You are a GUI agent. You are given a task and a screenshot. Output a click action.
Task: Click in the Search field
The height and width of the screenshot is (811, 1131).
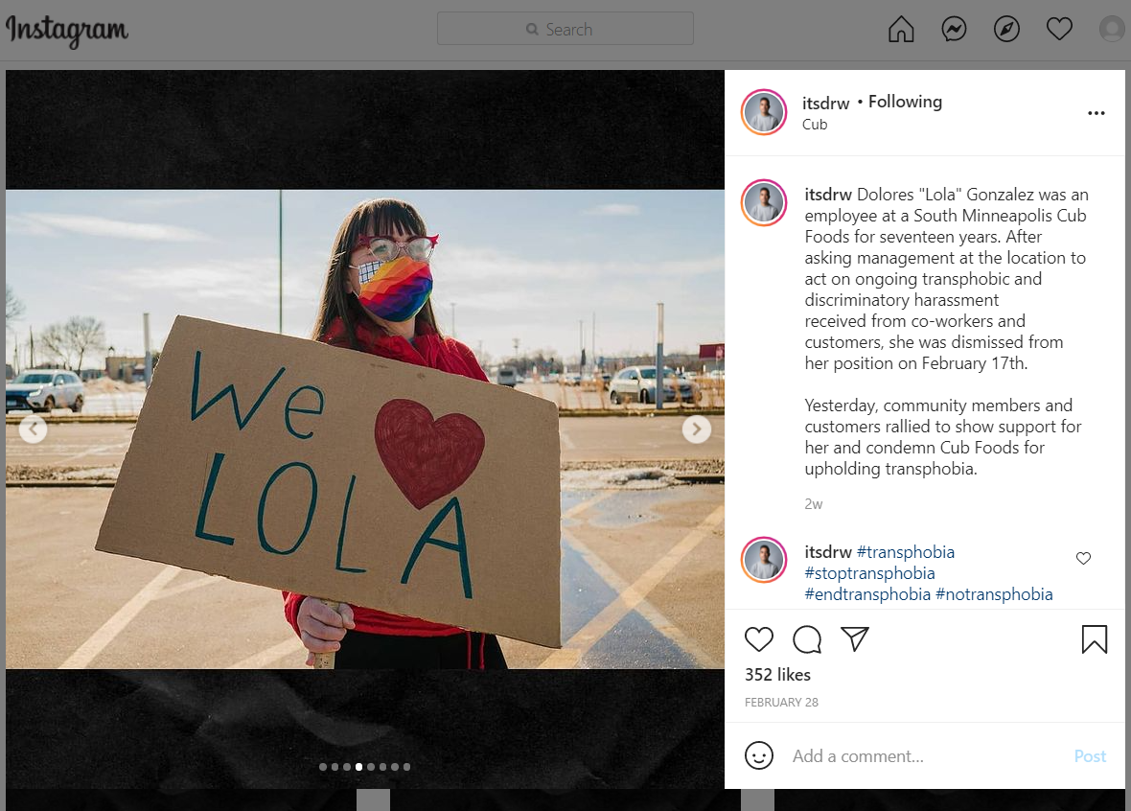[565, 29]
